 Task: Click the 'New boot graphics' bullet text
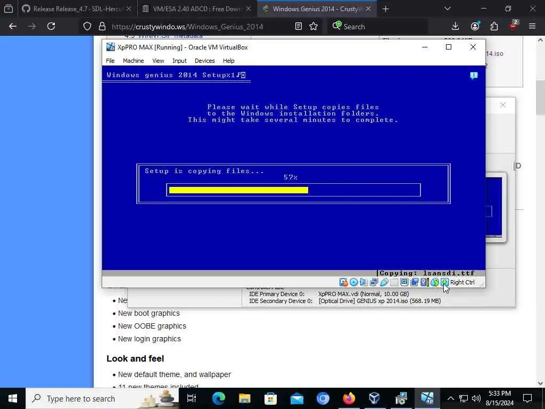tap(149, 313)
